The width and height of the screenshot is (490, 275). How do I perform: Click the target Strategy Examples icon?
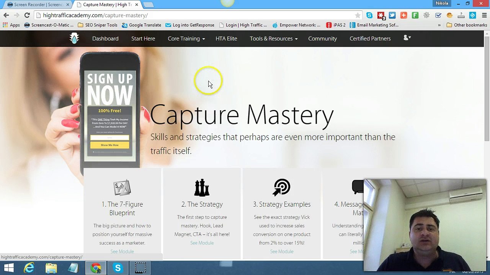click(282, 188)
